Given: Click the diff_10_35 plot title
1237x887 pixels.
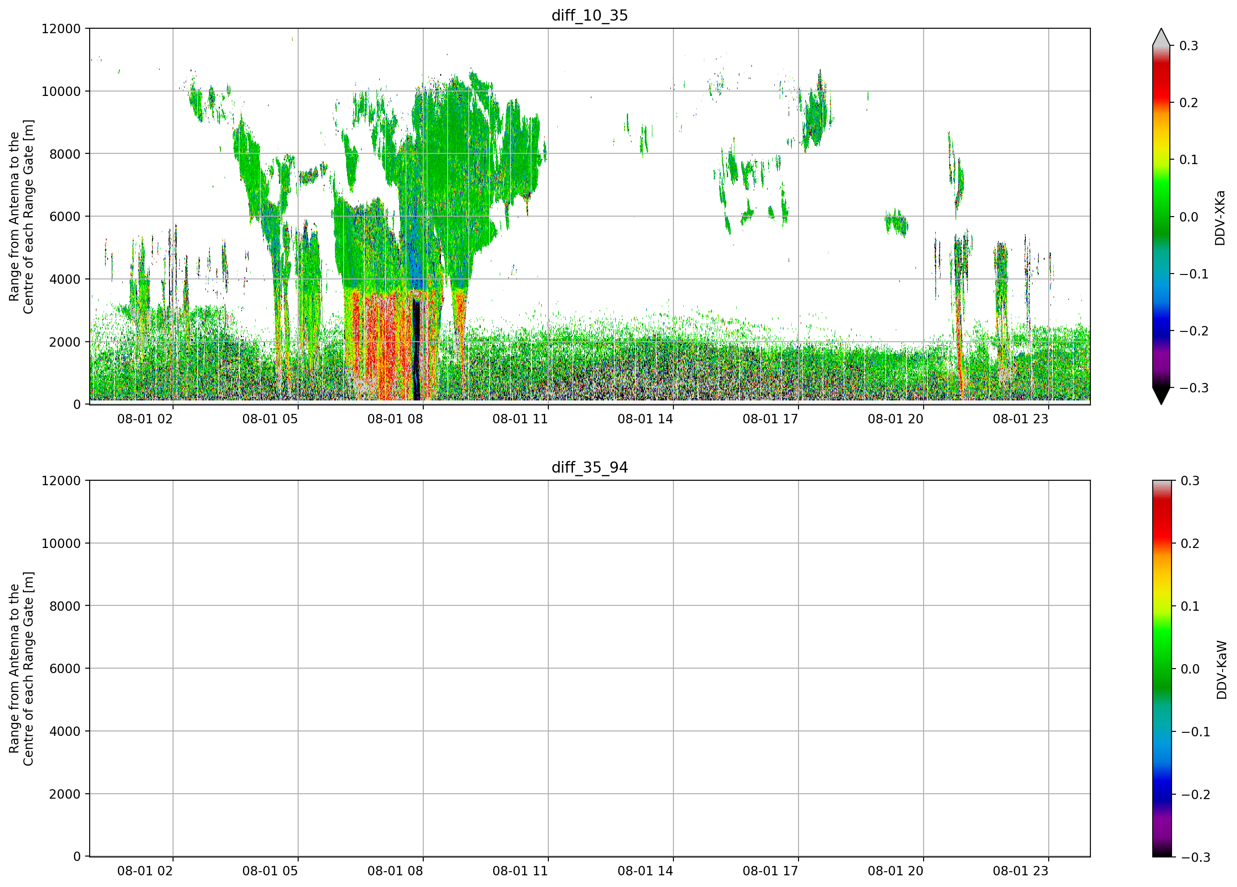Looking at the screenshot, I should (590, 15).
